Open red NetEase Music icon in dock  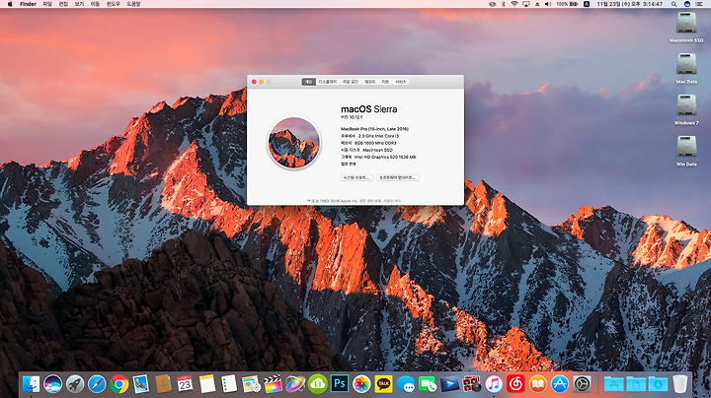tap(516, 384)
